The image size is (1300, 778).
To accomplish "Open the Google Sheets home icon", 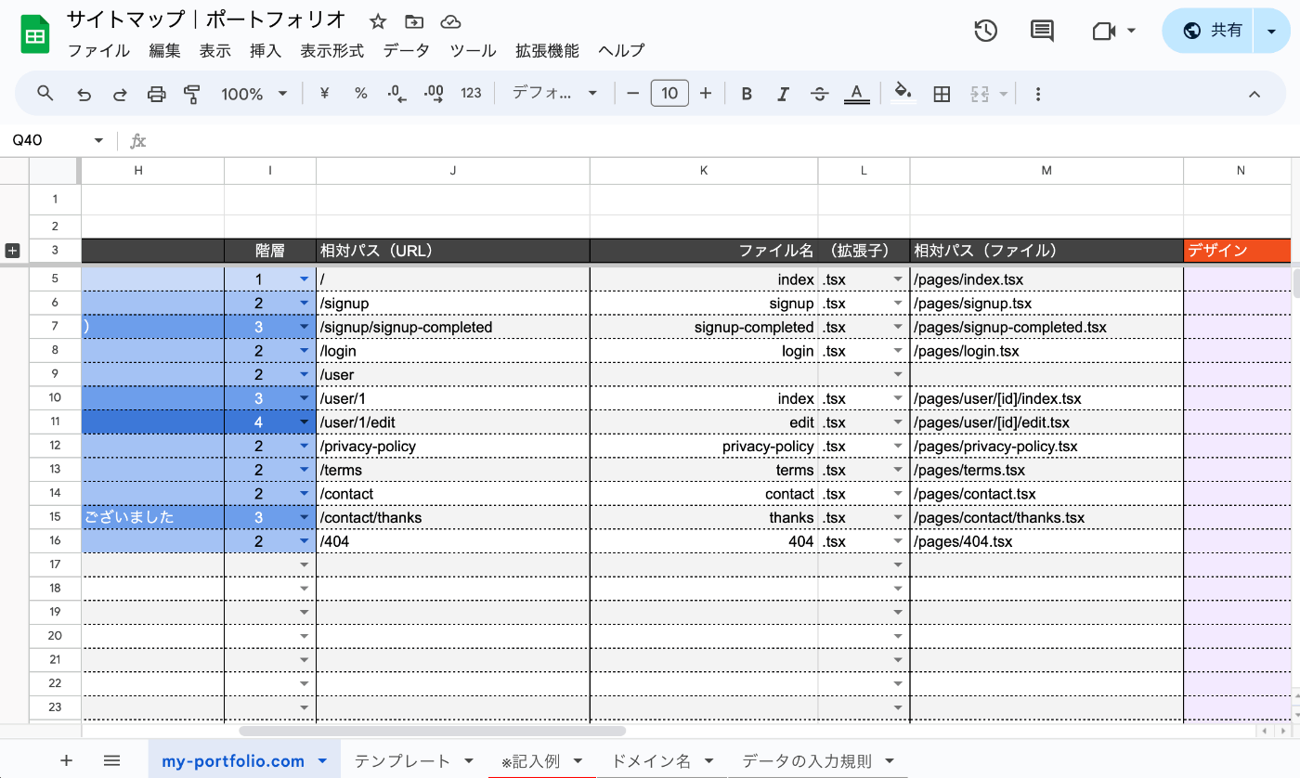I will (x=35, y=35).
